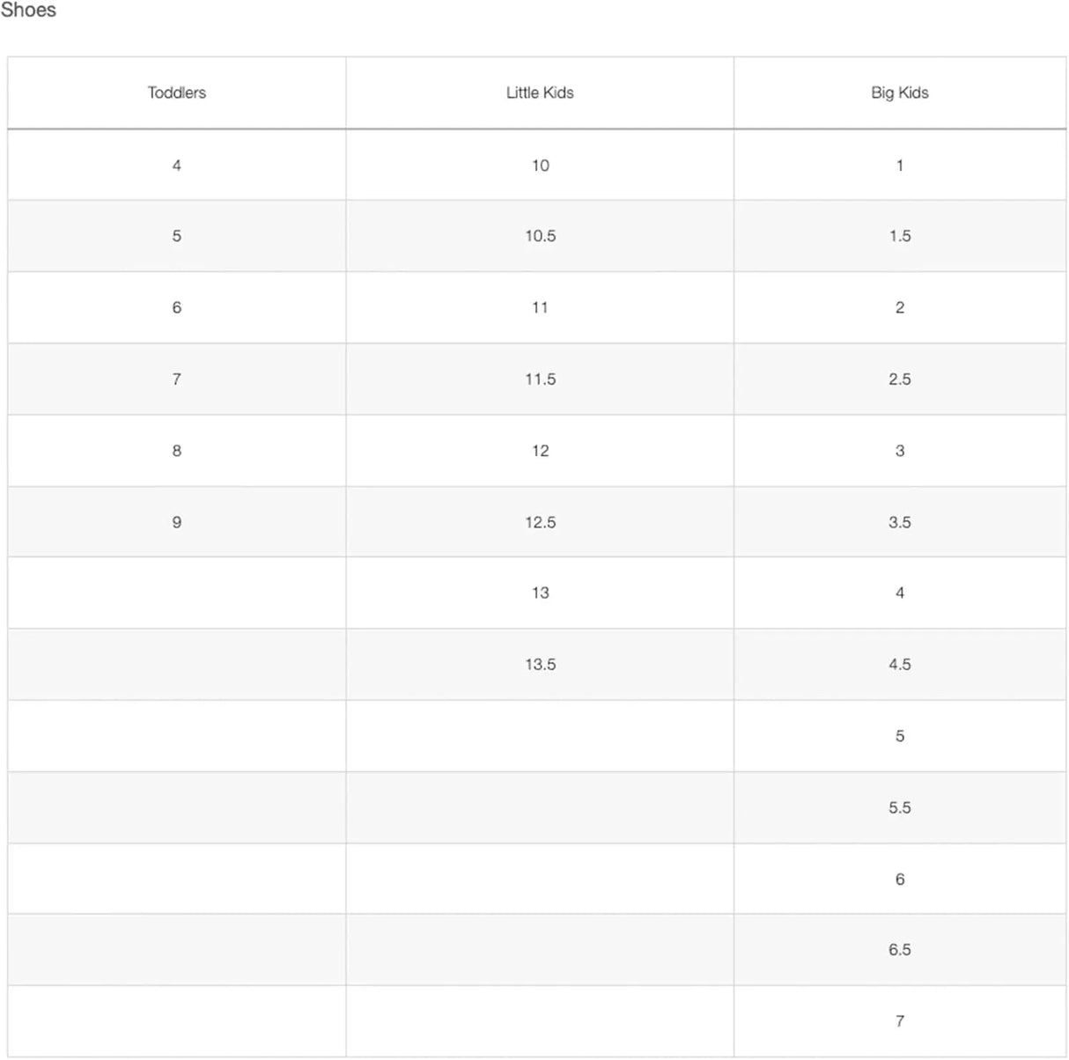Pick size 10.5 in Little Kids
Screen dimensions: 1069x1060
(x=540, y=236)
